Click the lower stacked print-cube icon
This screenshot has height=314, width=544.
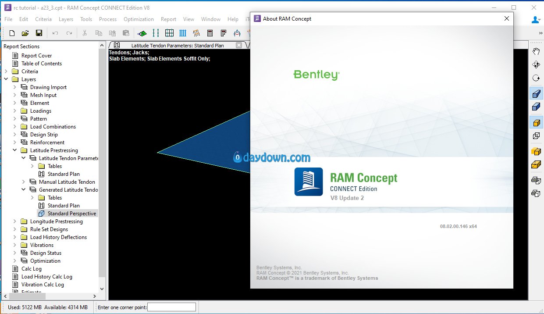coord(536,193)
